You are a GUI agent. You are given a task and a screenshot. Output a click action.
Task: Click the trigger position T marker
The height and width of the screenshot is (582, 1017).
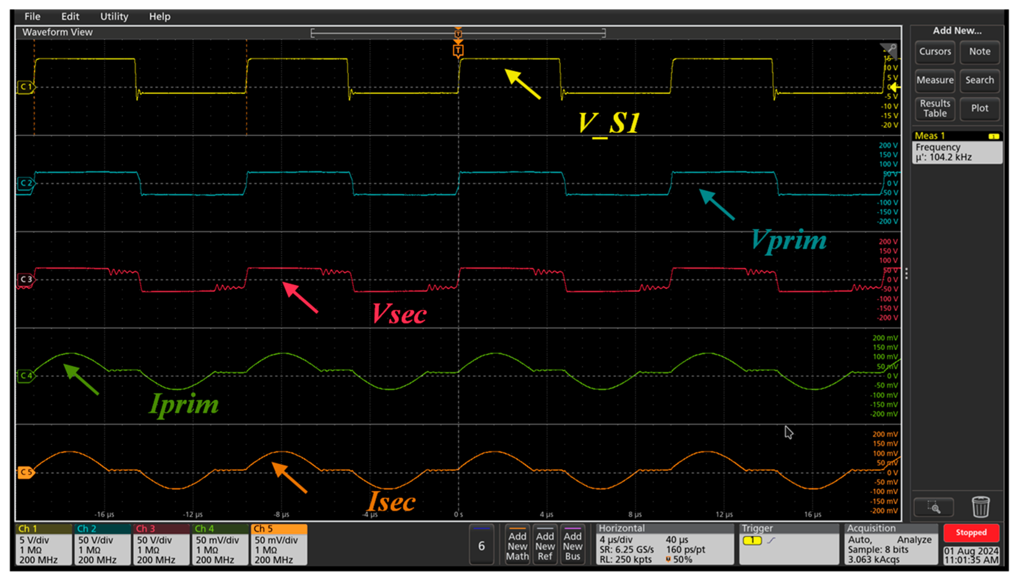click(458, 51)
